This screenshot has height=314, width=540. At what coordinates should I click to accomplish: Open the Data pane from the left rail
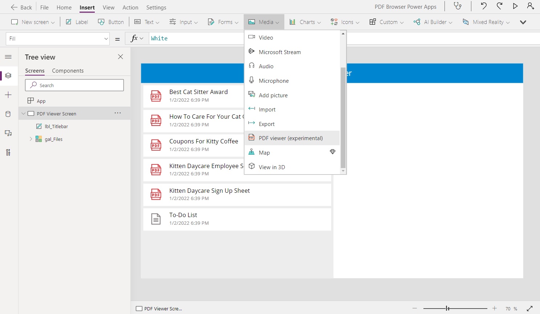pyautogui.click(x=8, y=114)
